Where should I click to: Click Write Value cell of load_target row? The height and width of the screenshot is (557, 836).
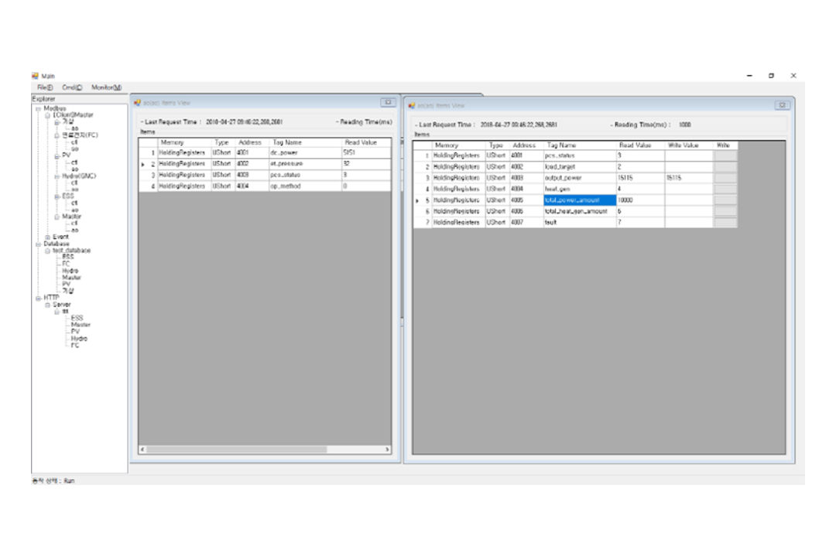689,167
